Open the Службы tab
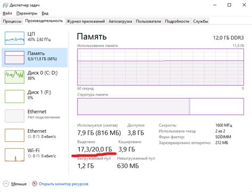This screenshot has height=192, width=252. (200, 21)
